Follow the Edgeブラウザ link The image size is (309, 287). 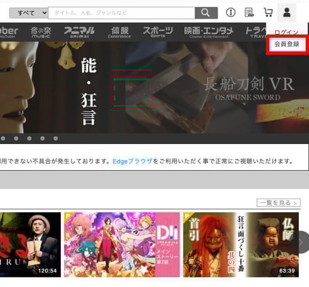point(133,161)
